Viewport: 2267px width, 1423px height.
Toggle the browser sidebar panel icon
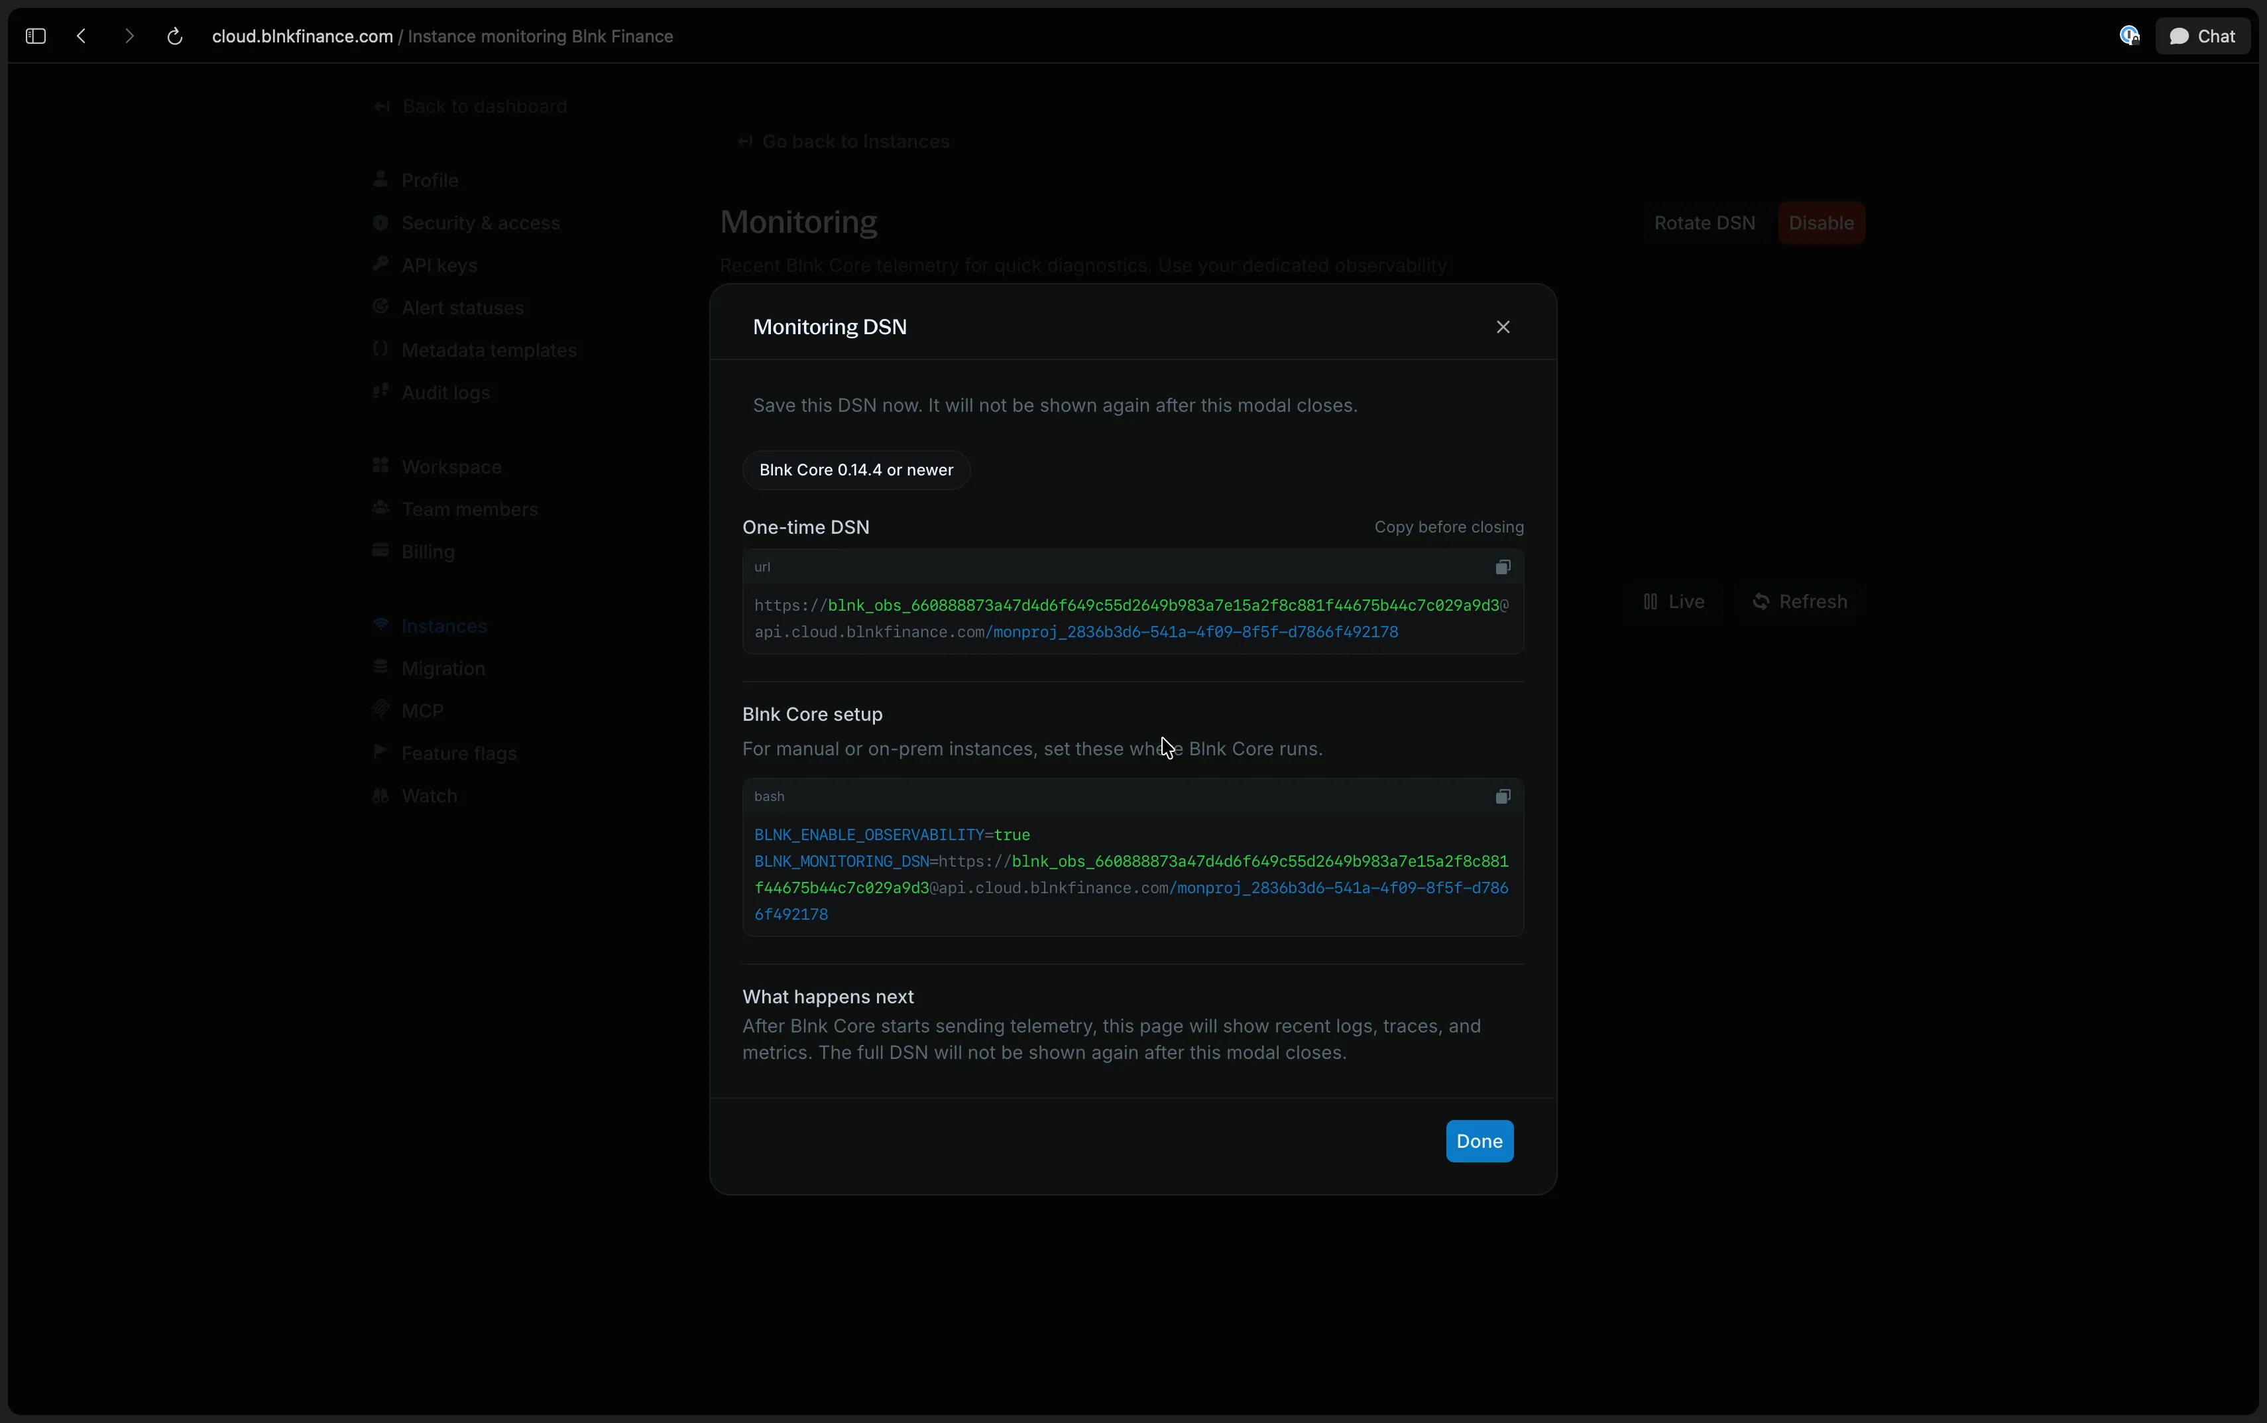(x=36, y=36)
